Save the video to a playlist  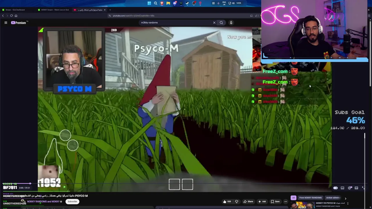tap(275, 201)
